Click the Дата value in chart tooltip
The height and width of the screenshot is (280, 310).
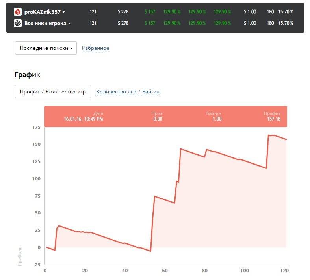84,119
